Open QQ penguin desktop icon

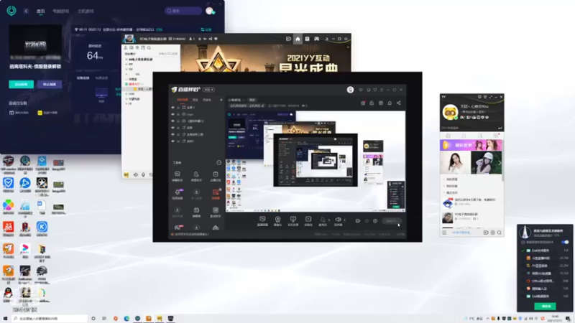(x=8, y=294)
